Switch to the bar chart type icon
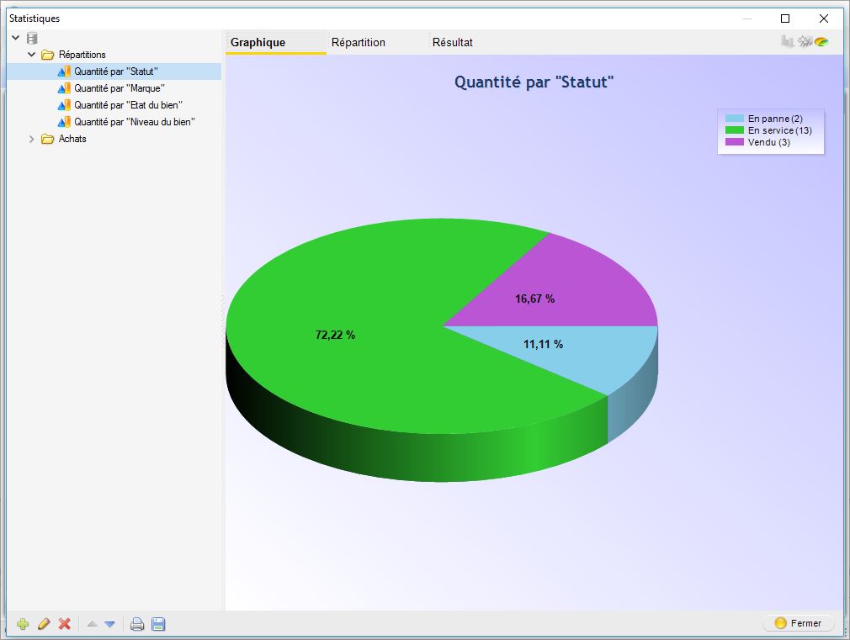Viewport: 850px width, 640px height. pyautogui.click(x=788, y=42)
